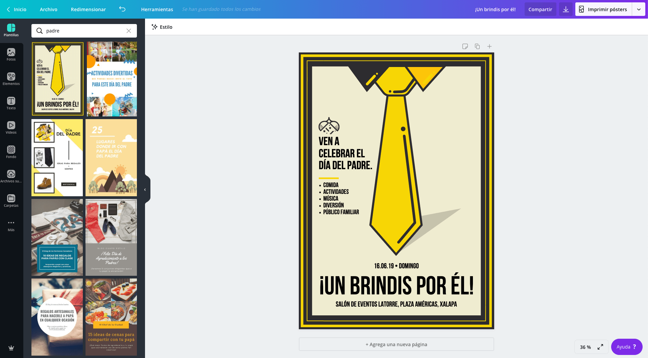The height and width of the screenshot is (358, 648).
Task: Duplicate the current page
Action: [x=477, y=46]
